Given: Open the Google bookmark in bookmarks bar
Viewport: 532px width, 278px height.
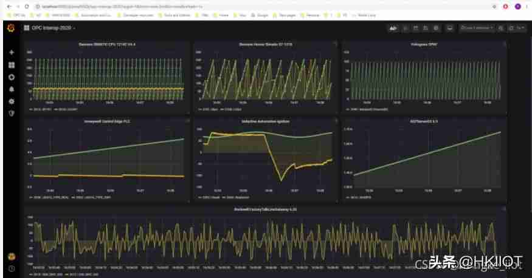Looking at the screenshot, I should (x=260, y=15).
